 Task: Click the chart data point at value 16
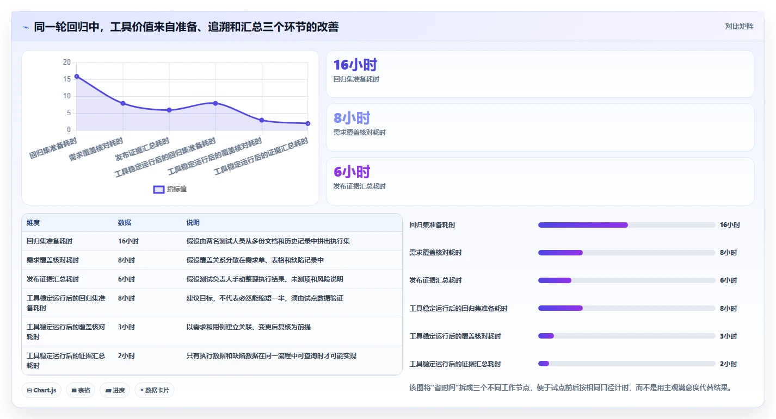tap(77, 77)
